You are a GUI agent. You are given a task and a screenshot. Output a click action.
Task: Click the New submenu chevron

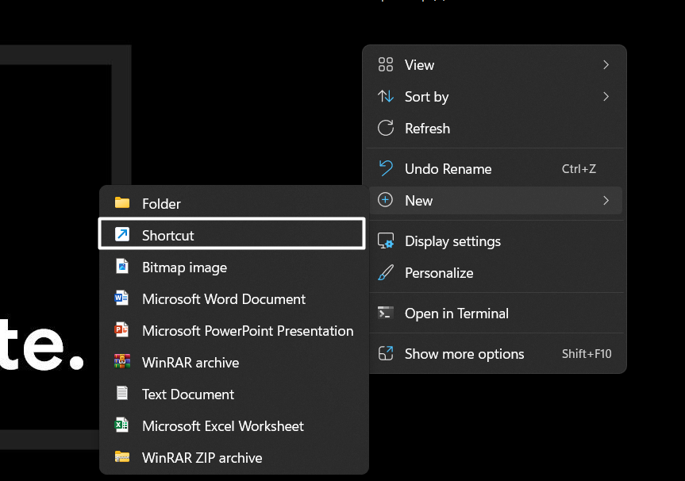pyautogui.click(x=606, y=201)
